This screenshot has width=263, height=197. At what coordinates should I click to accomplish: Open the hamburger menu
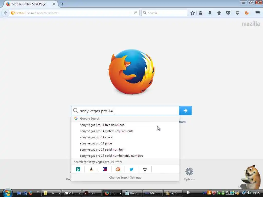click(258, 13)
